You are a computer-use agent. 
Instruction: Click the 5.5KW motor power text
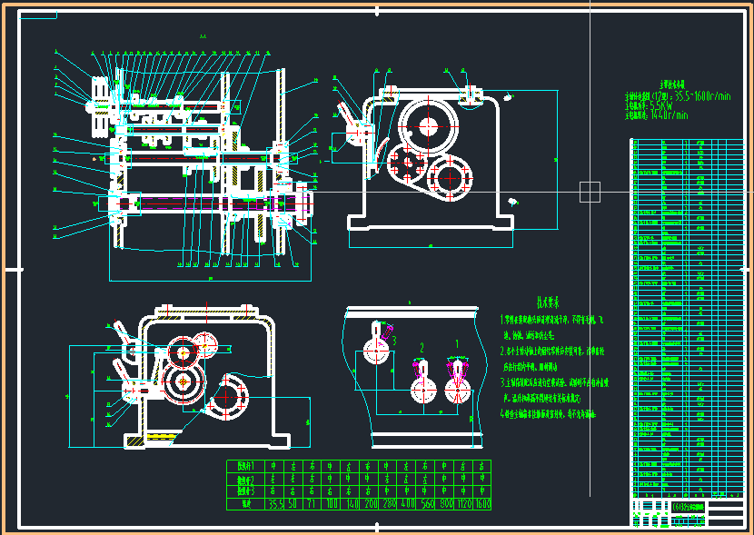pos(661,105)
